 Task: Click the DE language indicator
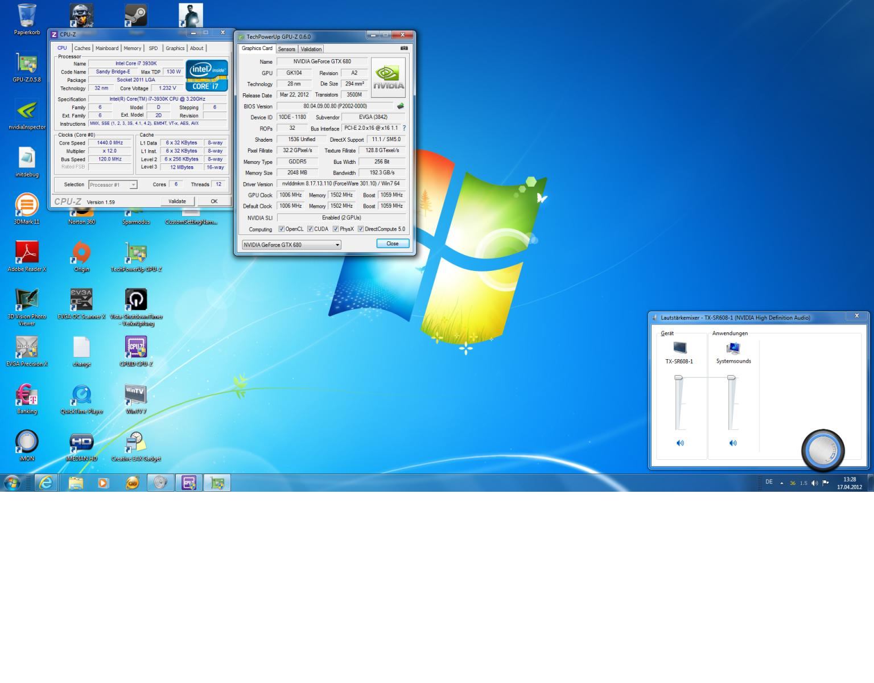(769, 482)
